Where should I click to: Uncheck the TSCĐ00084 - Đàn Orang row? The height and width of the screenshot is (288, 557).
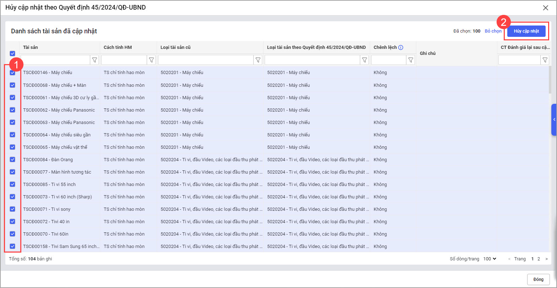(x=12, y=159)
